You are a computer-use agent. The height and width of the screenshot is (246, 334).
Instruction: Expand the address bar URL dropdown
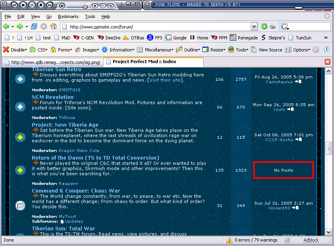coord(254,27)
